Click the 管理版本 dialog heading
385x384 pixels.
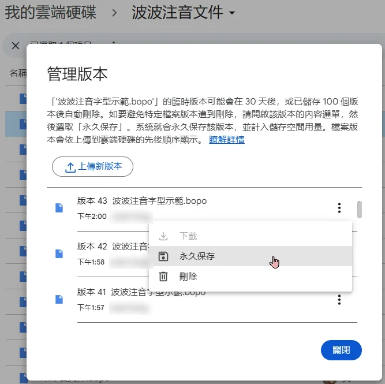coord(77,74)
